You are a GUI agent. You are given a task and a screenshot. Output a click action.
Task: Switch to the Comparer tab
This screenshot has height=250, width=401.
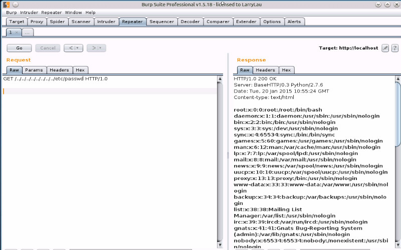point(218,21)
